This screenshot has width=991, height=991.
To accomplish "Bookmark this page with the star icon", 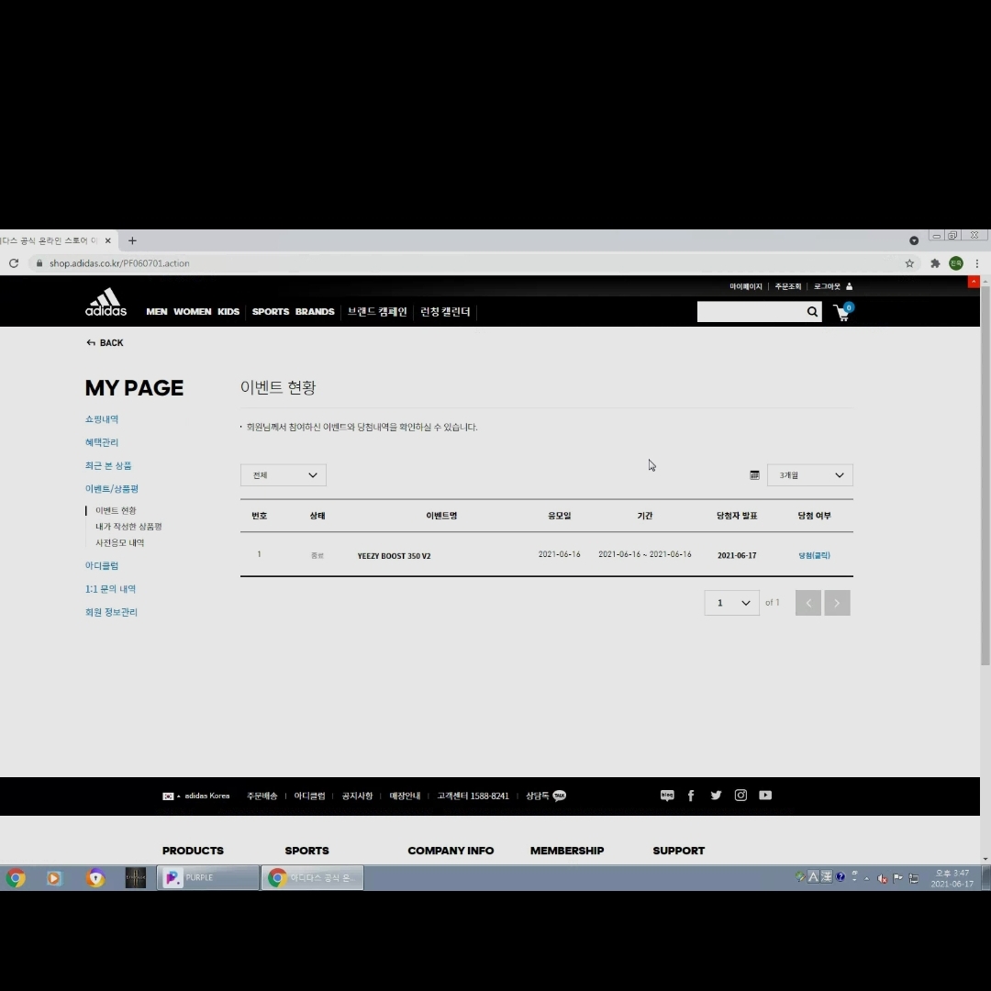I will [909, 263].
